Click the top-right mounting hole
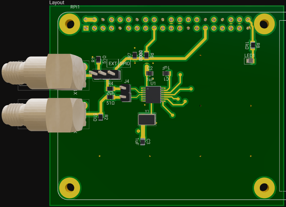Image resolution: width=286 pixels, height=207 pixels. (x=264, y=24)
